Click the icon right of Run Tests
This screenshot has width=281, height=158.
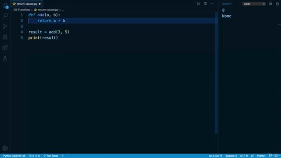click(63, 156)
